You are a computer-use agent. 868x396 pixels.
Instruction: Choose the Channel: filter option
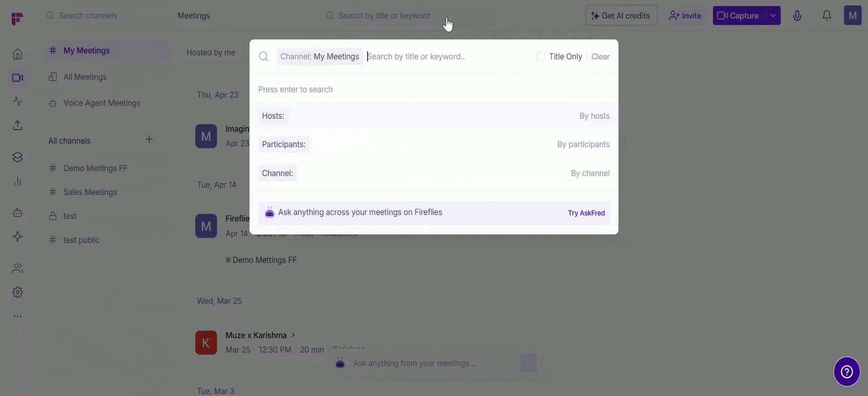(x=434, y=173)
